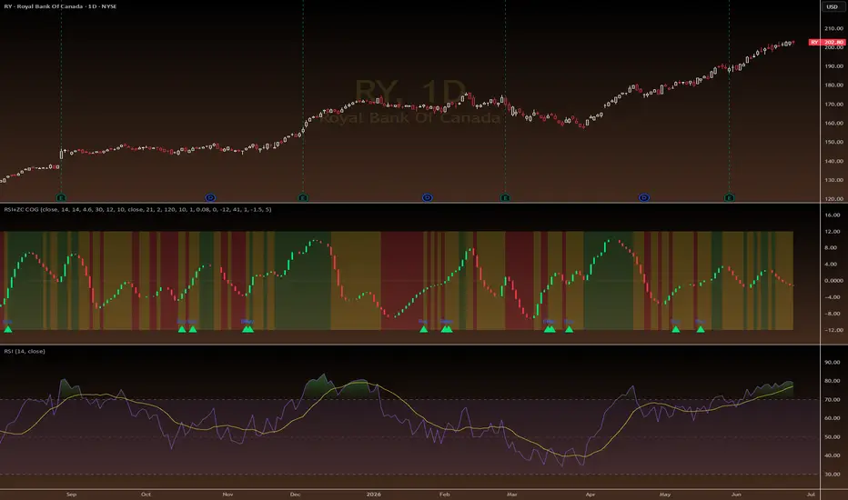
Task: Click the Mar label on the time axis
Action: (511, 494)
